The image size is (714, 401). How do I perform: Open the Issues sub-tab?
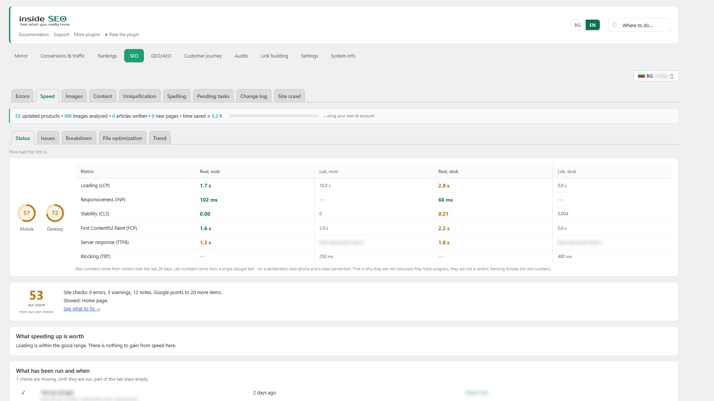48,138
